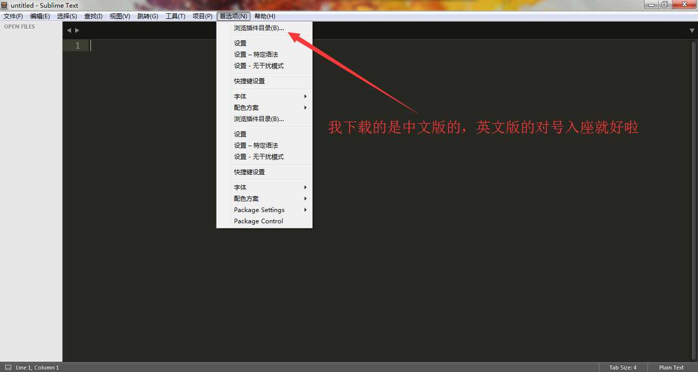Screen dimensions: 698x372
Task: Click the OPEN FILES sidebar header
Action: (19, 27)
